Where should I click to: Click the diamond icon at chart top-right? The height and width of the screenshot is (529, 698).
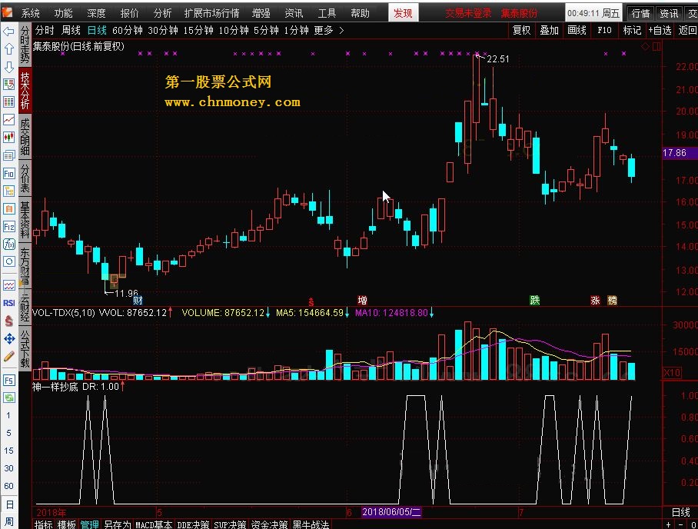coord(645,46)
